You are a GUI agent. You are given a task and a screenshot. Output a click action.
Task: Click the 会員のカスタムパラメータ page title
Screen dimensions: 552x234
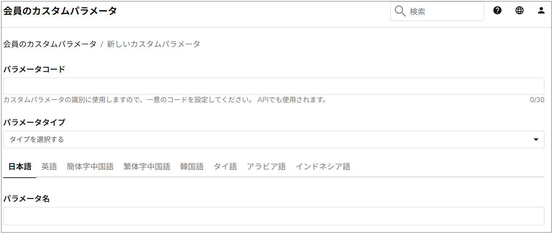(x=60, y=11)
